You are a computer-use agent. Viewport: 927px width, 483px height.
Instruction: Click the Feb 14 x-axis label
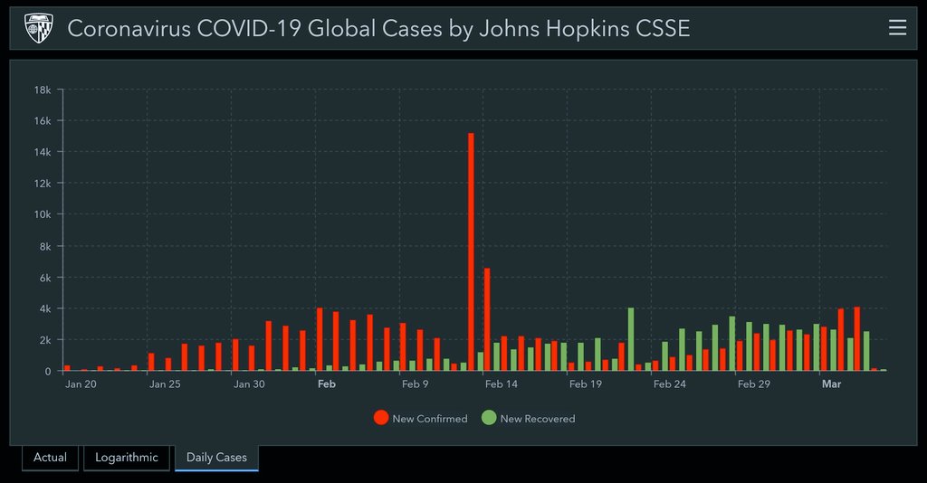(502, 384)
